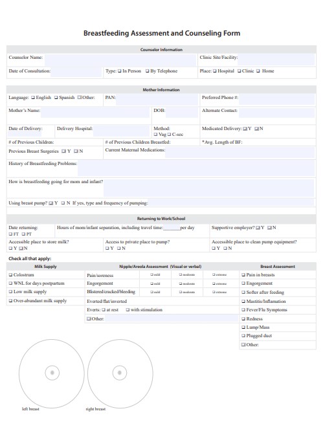Check English as the language
The width and height of the screenshot is (325, 422).
(x=33, y=98)
